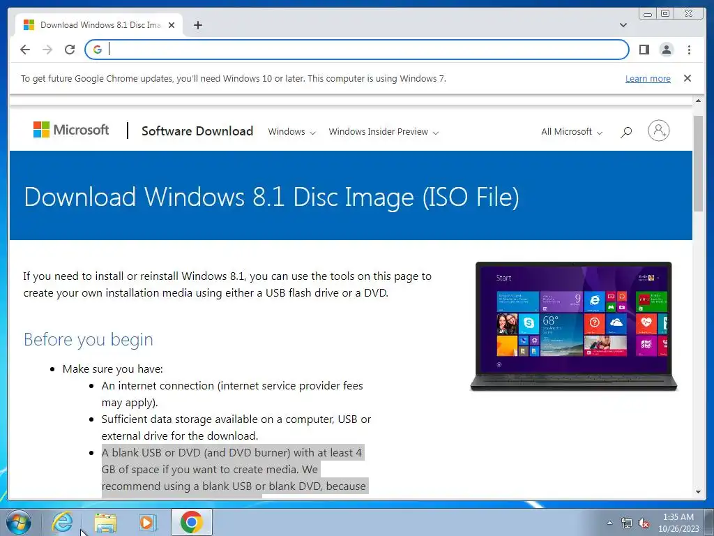Screen dimensions: 714x536
Task: Launch Internet Explorer from the taskbar
Action: 62,522
